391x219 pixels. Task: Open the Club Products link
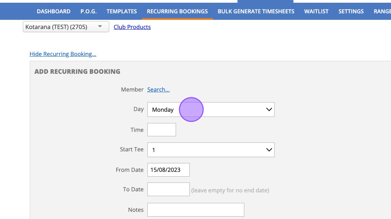tap(132, 27)
